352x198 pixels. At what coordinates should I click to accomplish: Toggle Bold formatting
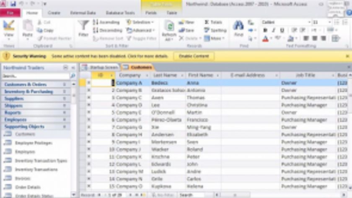[x=265, y=30]
